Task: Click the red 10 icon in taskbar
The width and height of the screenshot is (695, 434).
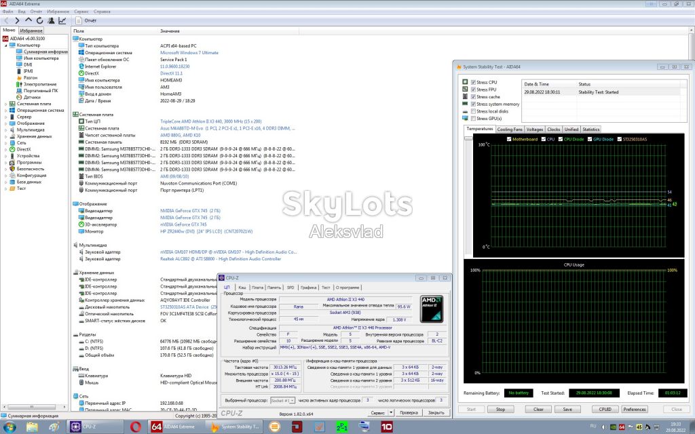Action: [x=387, y=427]
